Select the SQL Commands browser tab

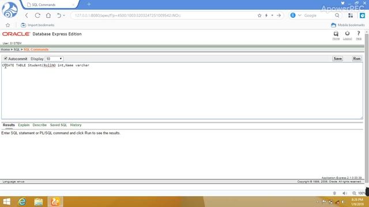(x=50, y=5)
